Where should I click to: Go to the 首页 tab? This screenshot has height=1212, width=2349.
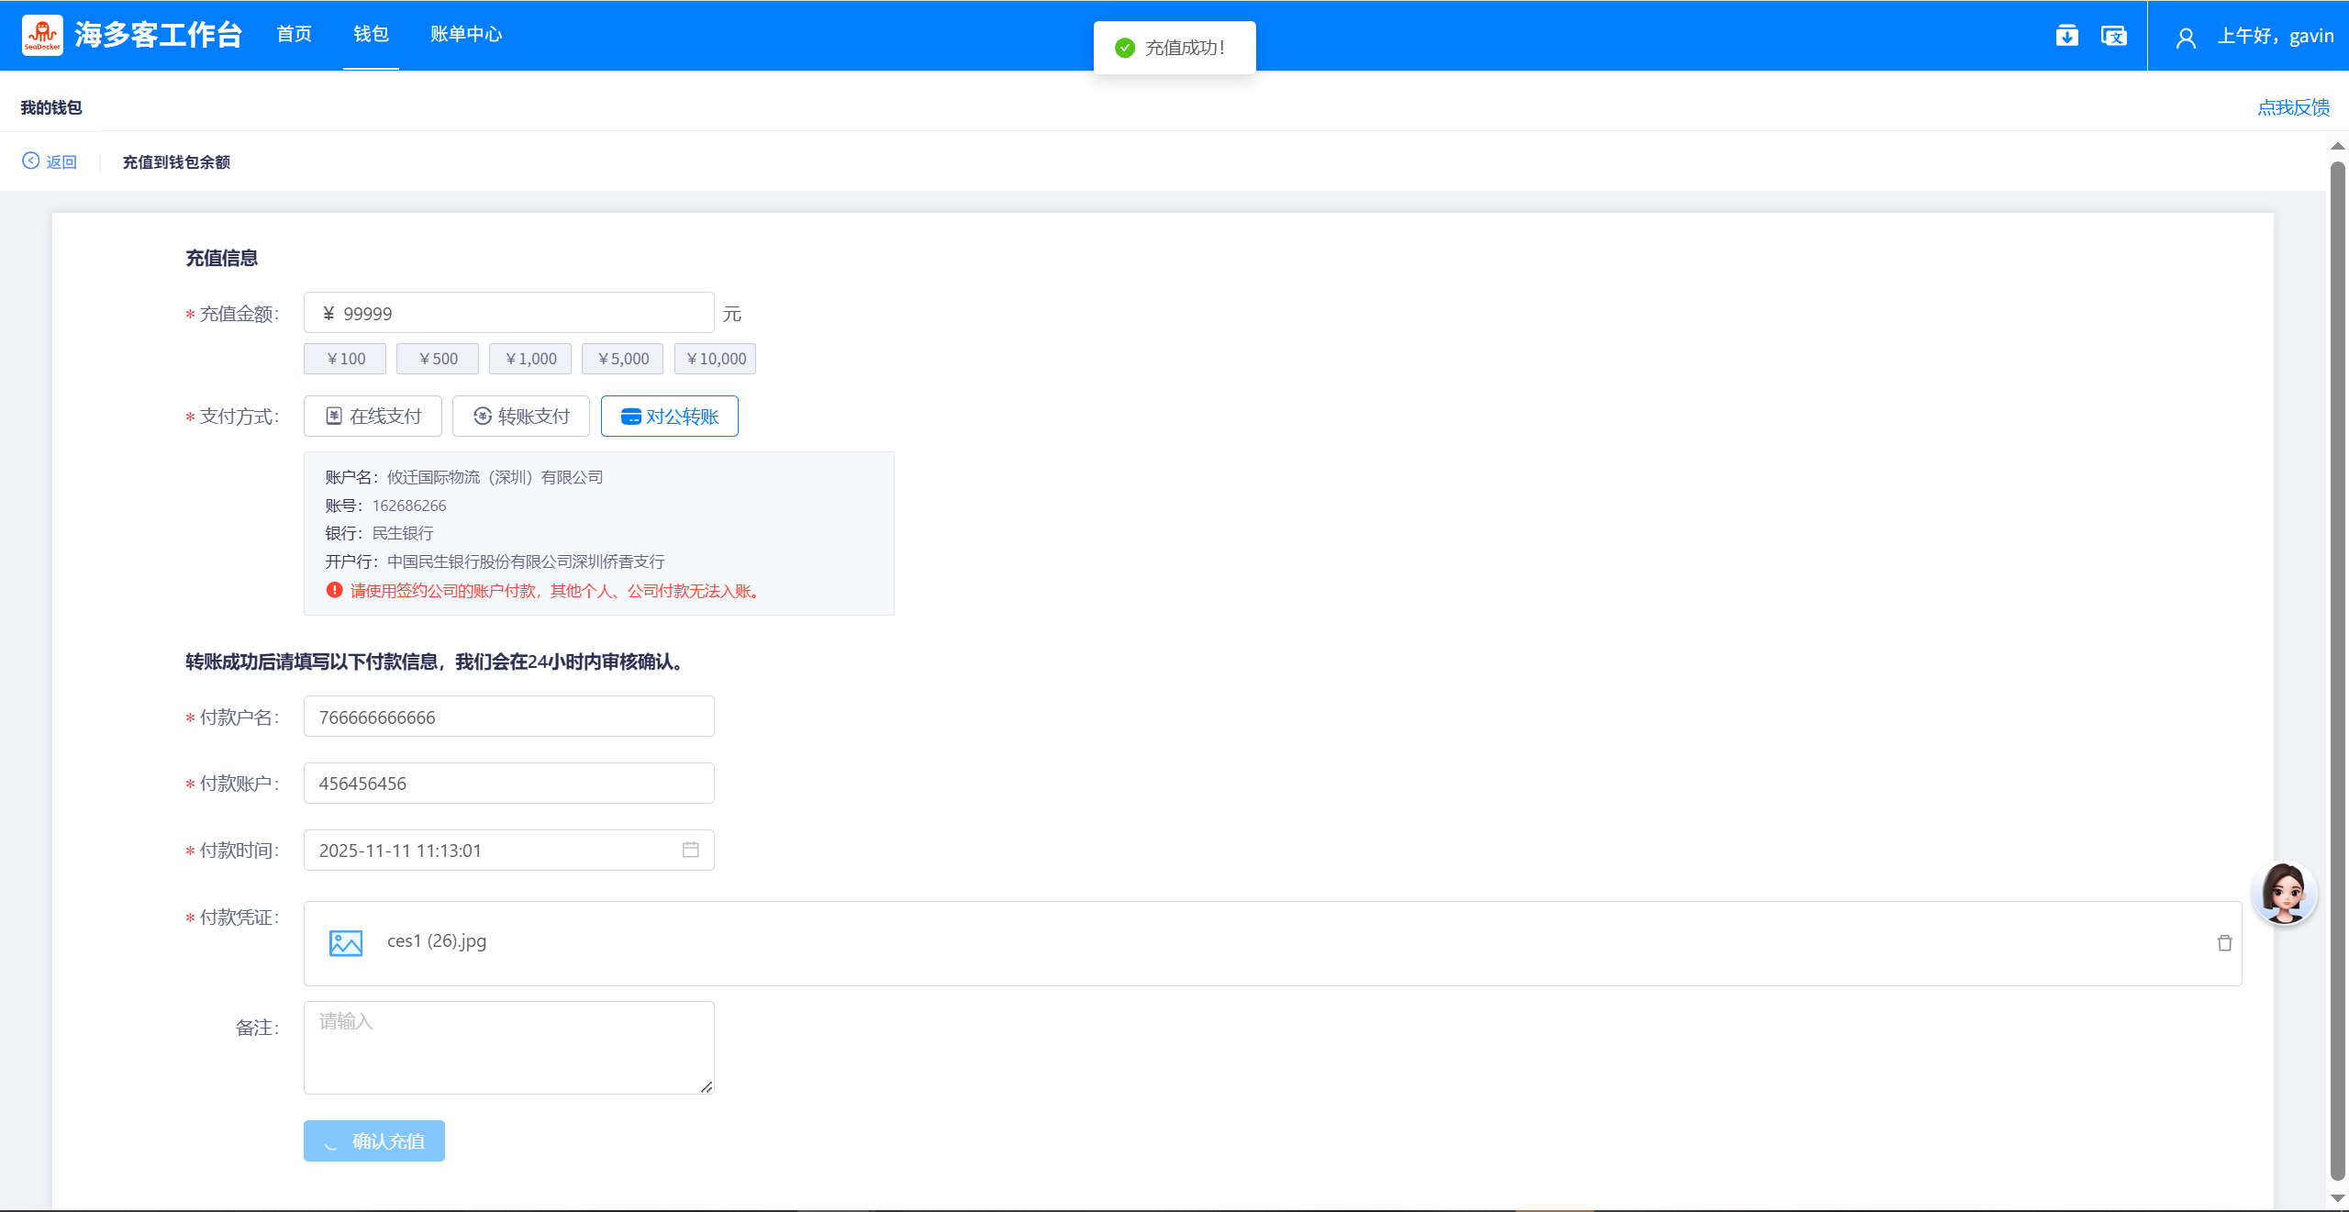coord(295,35)
